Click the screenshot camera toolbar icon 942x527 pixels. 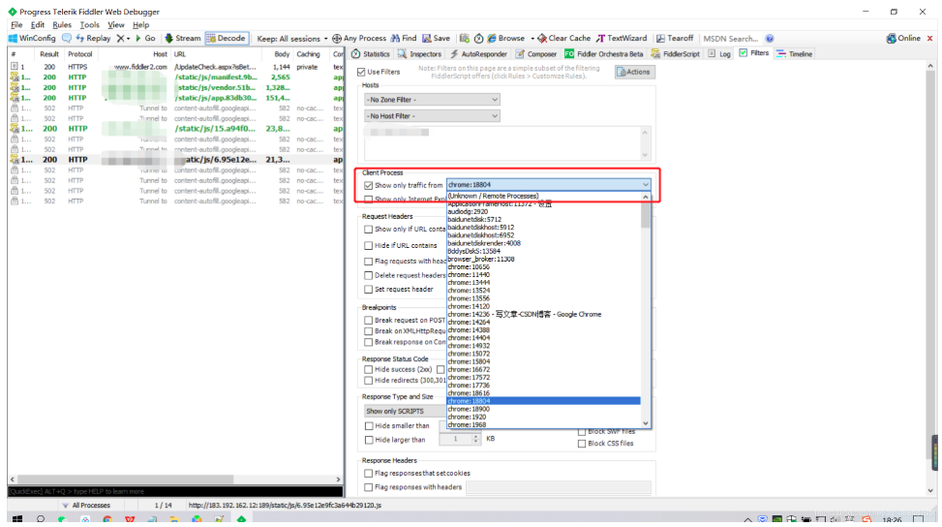[x=465, y=38]
